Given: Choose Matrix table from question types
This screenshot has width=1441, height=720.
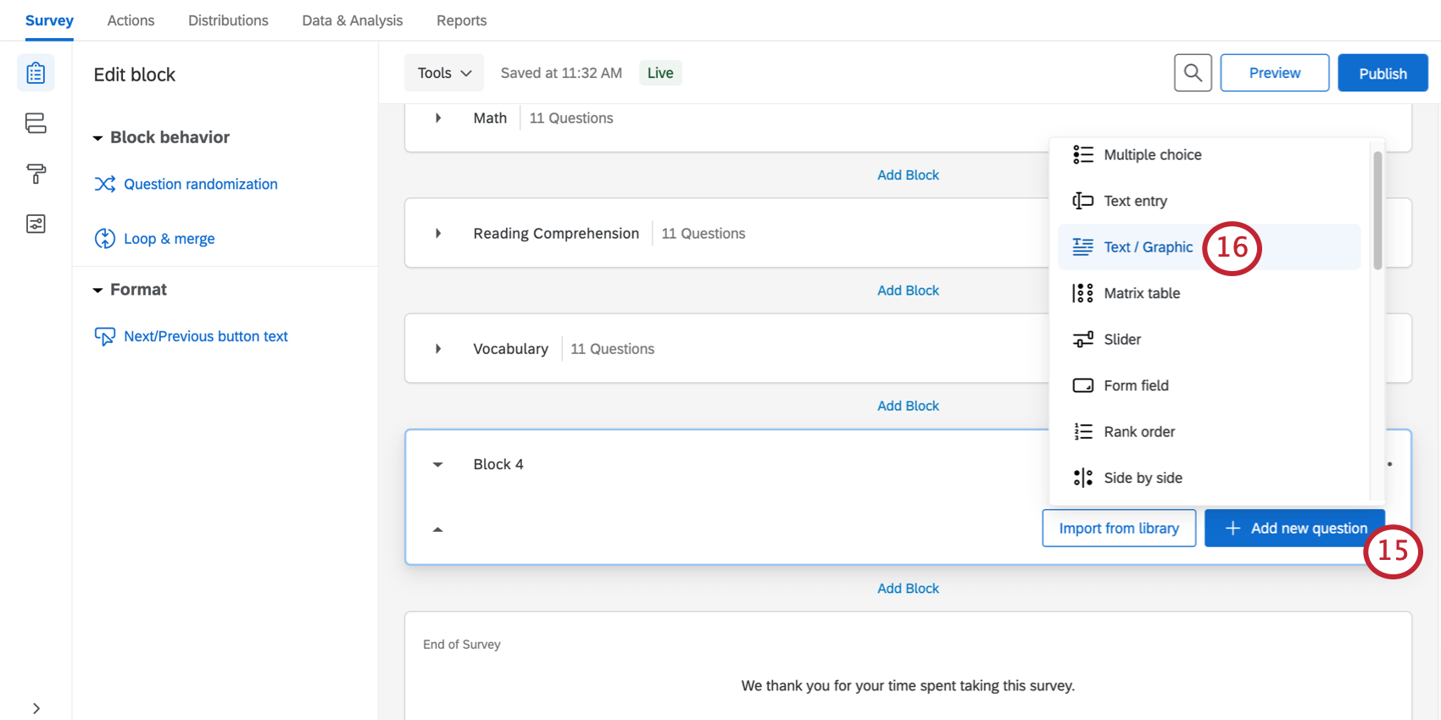Looking at the screenshot, I should click(1141, 293).
